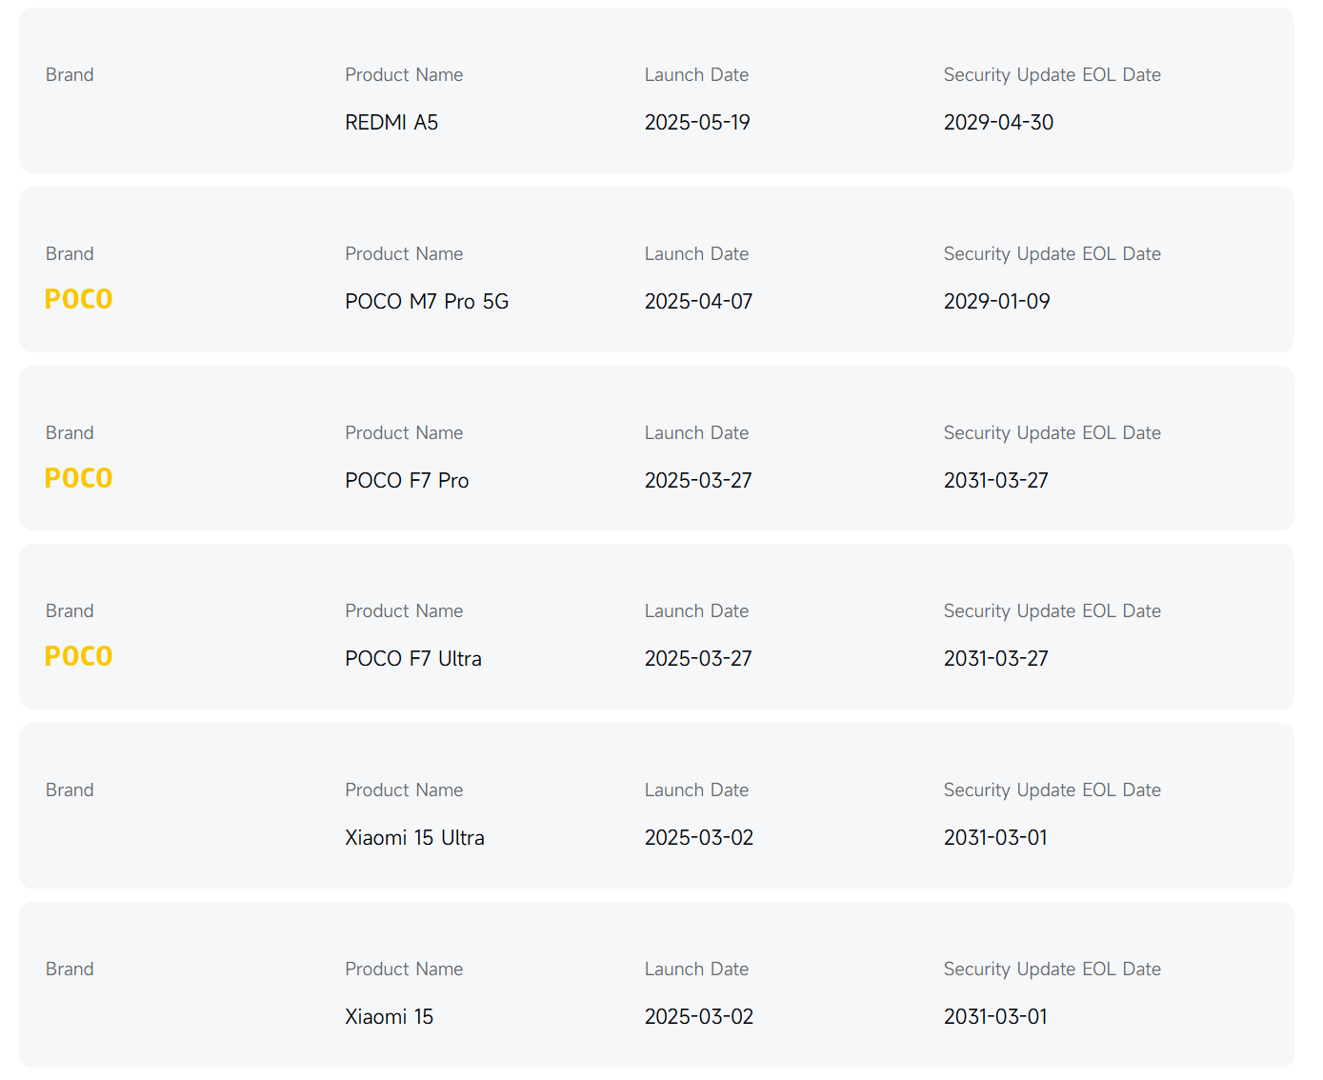
Task: Click POCO F7 Ultra's 2025-03-27 launch date
Action: [698, 659]
